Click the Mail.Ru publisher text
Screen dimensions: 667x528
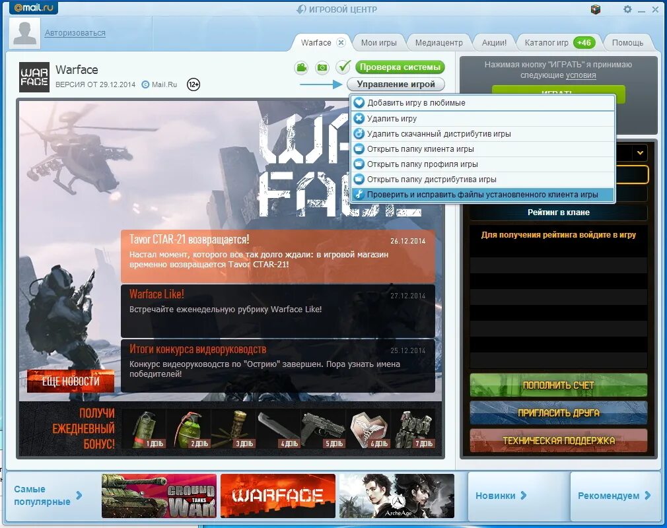[164, 84]
